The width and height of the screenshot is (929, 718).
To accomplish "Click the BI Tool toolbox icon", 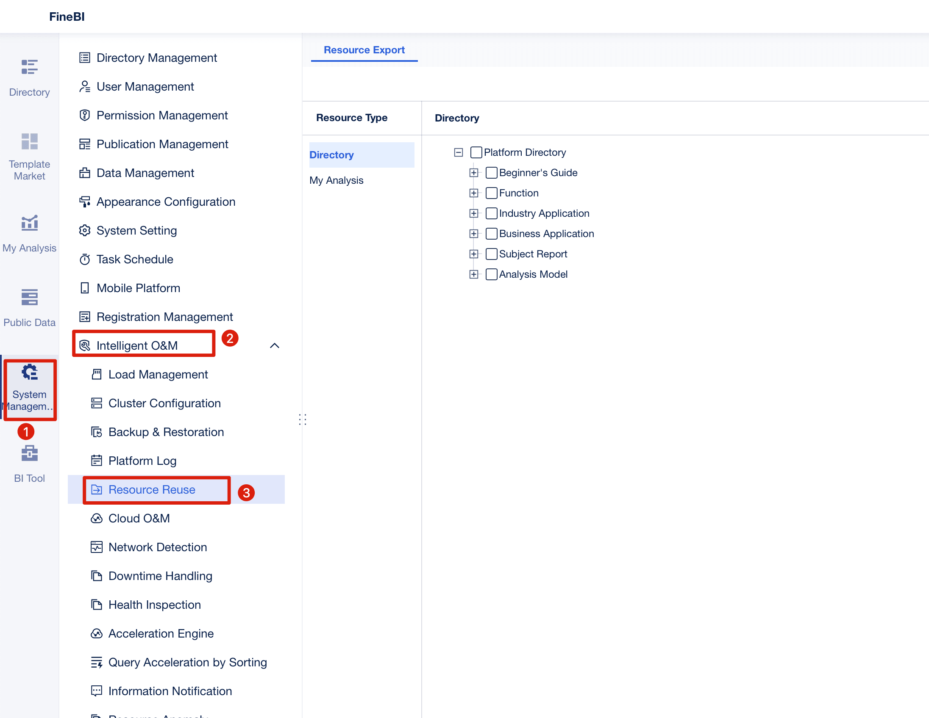I will [29, 453].
